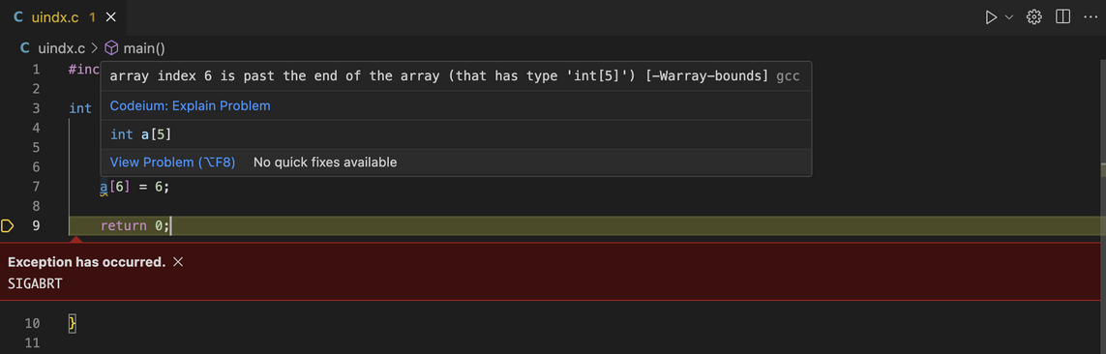
Task: Open main() symbol breadcrumb
Action: (144, 48)
